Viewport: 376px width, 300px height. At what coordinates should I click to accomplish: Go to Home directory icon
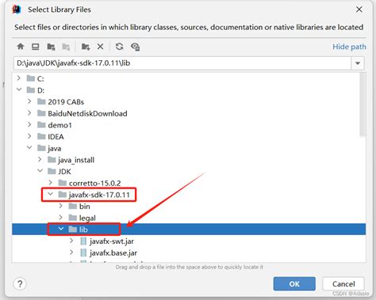pos(21,47)
